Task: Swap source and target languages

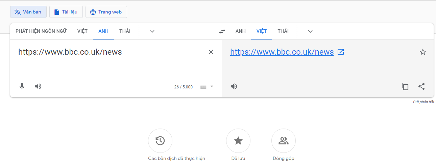Action: click(x=222, y=31)
